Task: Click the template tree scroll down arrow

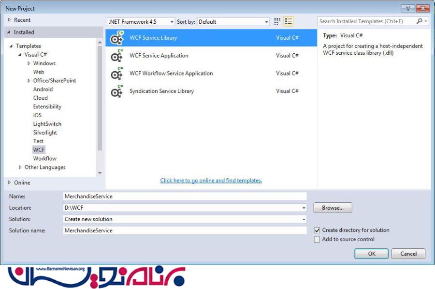Action: (x=100, y=173)
